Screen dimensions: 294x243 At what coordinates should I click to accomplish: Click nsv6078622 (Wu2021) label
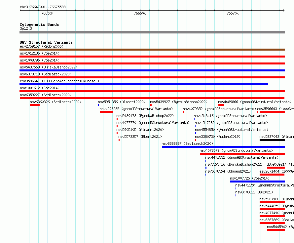254,192
